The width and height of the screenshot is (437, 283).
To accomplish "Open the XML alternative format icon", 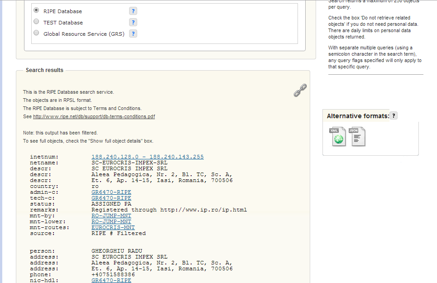I will pyautogui.click(x=337, y=136).
